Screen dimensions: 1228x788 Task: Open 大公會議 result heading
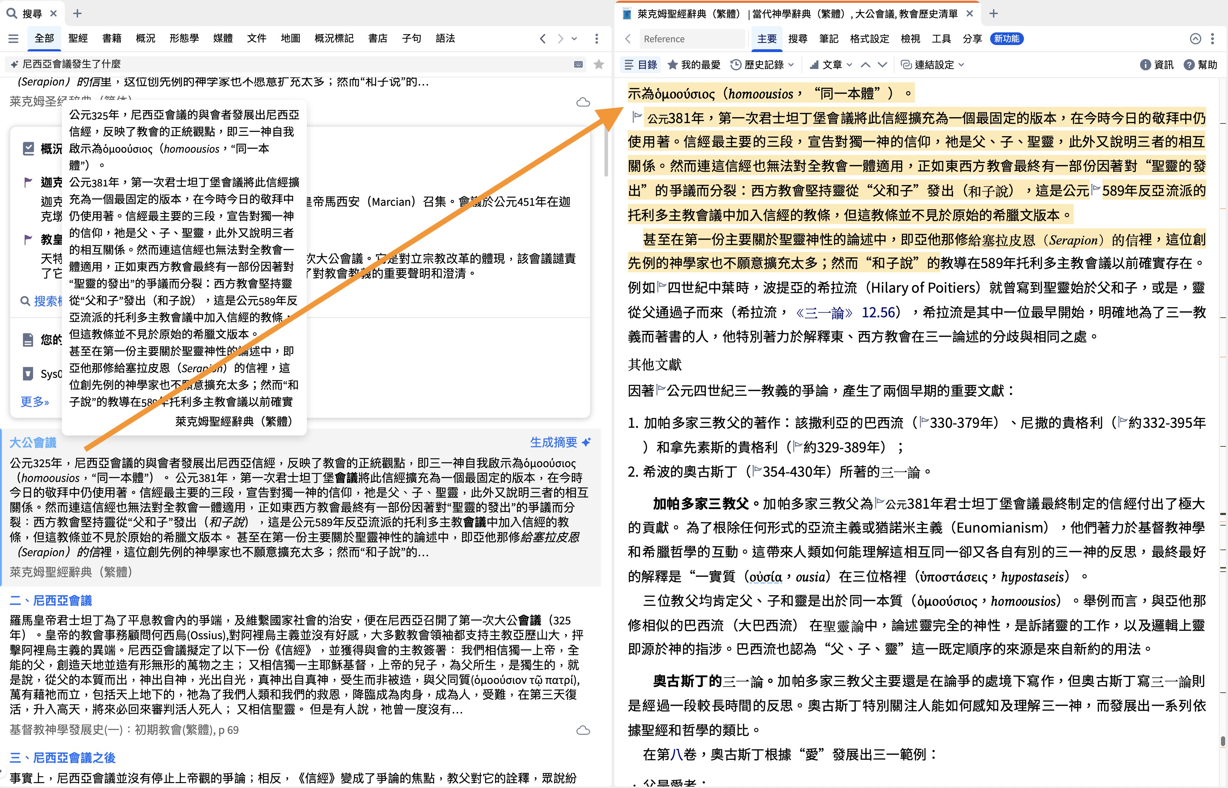coord(33,443)
